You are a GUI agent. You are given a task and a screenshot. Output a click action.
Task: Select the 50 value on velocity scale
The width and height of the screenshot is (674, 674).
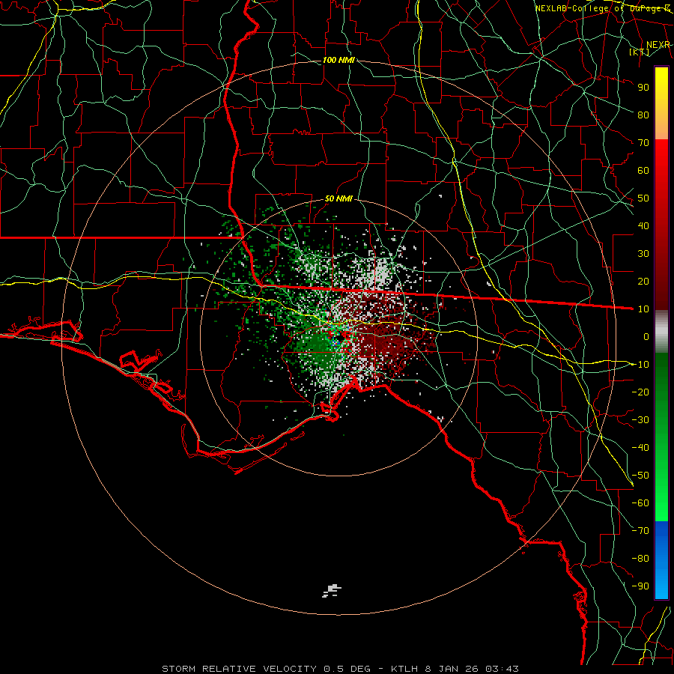click(643, 198)
